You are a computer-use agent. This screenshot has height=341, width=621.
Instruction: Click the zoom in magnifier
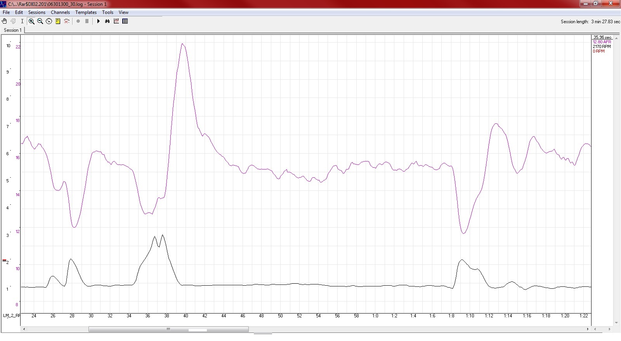pyautogui.click(x=31, y=21)
